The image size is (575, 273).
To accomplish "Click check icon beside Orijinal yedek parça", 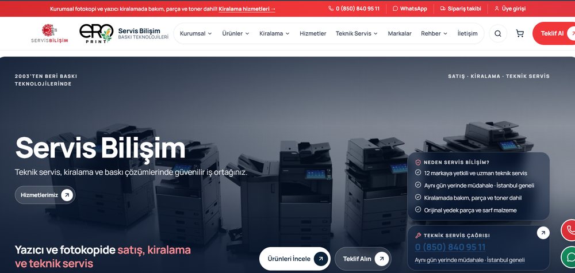I will [417, 210].
